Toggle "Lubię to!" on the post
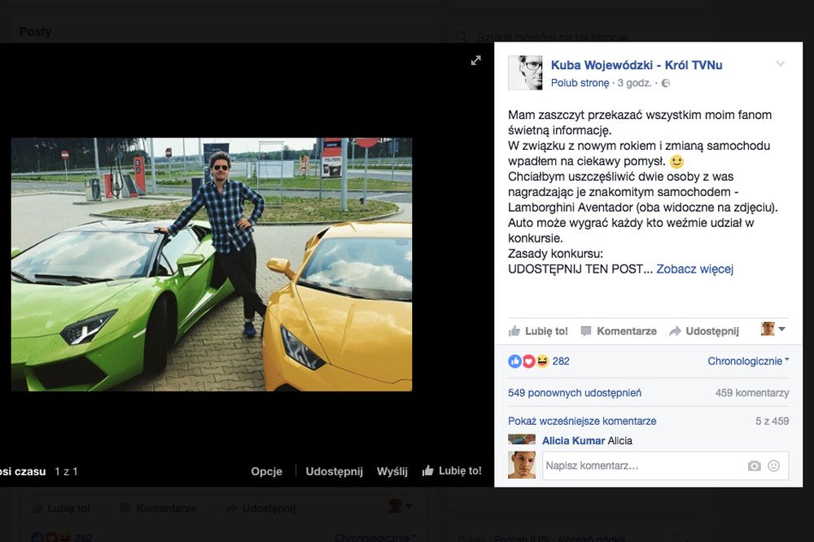The image size is (814, 542). [x=537, y=330]
